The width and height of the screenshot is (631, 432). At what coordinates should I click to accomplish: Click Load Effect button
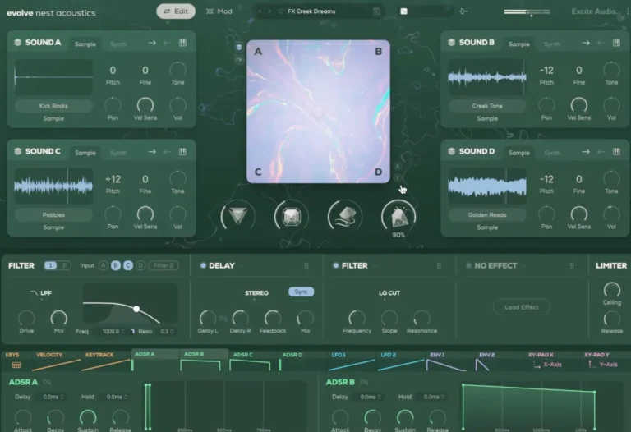coord(522,307)
